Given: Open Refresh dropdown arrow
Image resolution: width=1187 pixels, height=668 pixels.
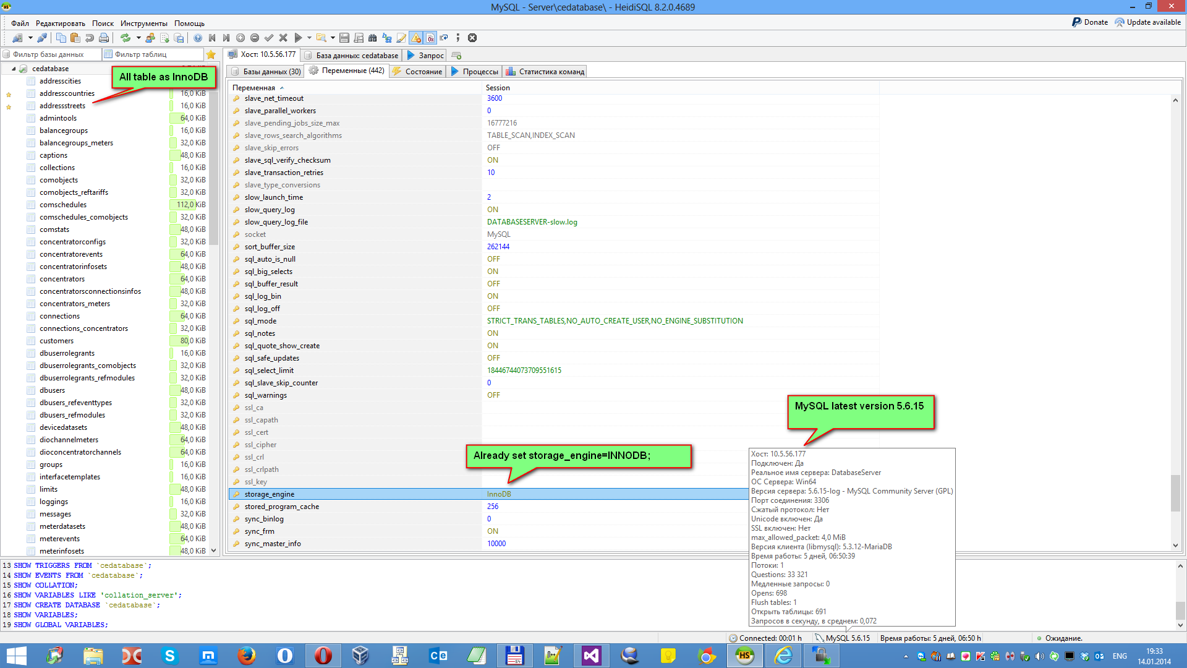Looking at the screenshot, I should click(138, 38).
